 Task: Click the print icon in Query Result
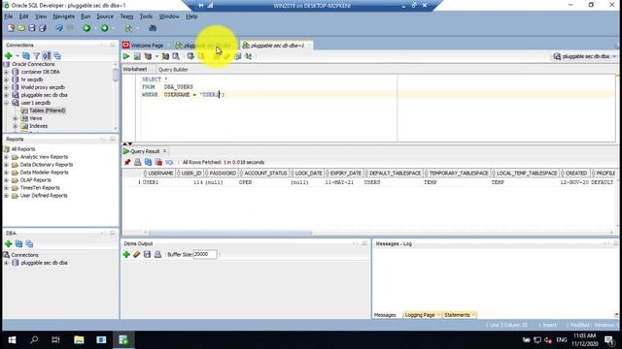click(138, 162)
